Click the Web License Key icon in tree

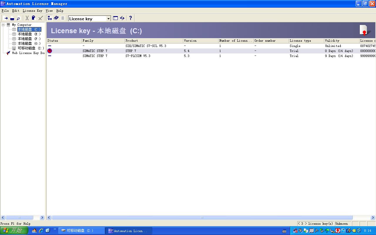(x=8, y=53)
